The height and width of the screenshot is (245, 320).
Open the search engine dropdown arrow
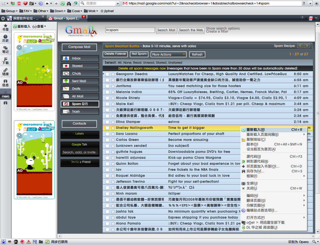point(118,4)
